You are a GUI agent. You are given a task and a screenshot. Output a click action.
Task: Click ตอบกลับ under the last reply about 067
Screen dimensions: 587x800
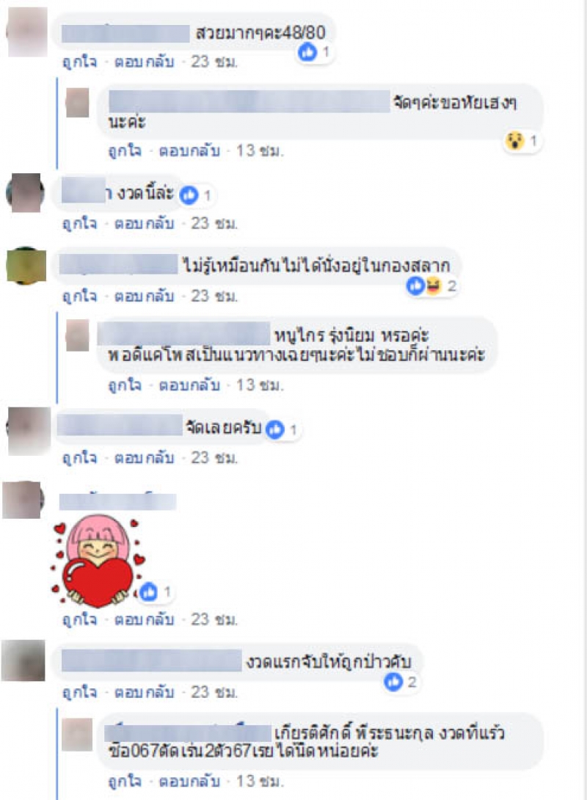[x=190, y=781]
